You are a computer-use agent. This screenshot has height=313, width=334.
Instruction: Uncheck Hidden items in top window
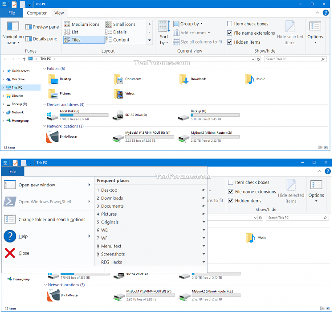[x=230, y=42]
